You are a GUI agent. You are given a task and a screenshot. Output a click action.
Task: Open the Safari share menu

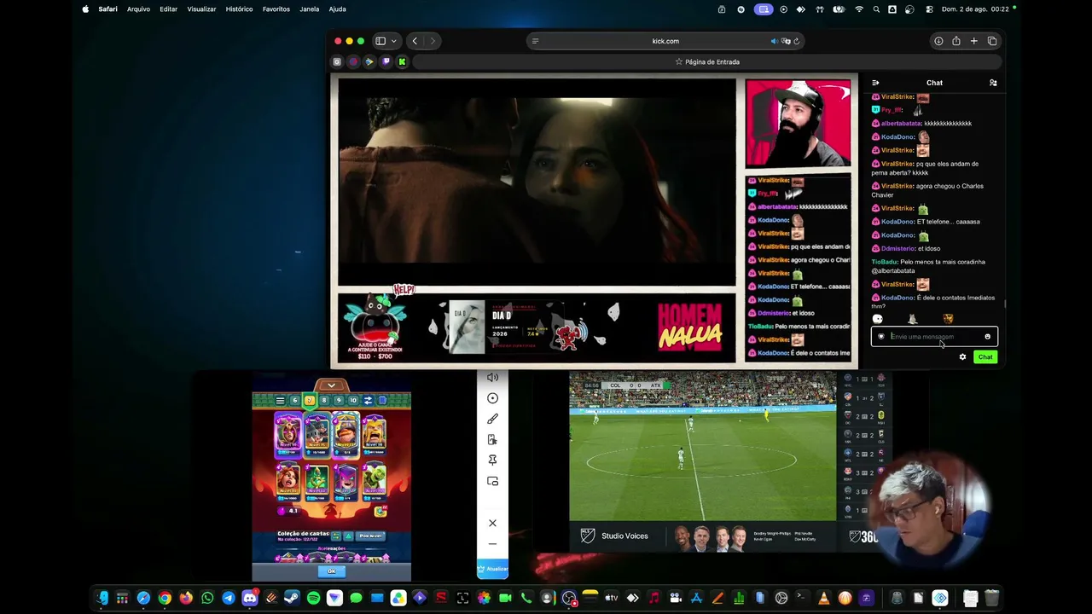point(956,41)
